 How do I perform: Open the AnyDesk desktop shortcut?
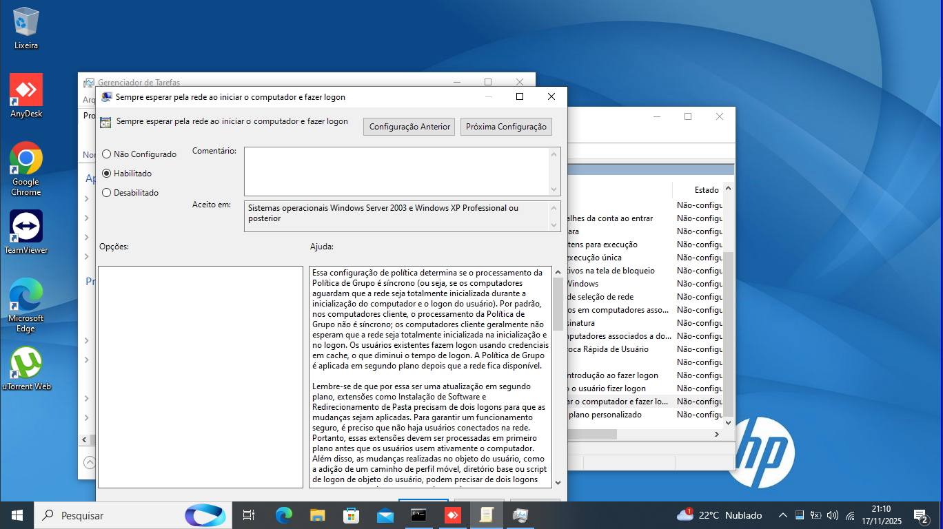(x=26, y=90)
